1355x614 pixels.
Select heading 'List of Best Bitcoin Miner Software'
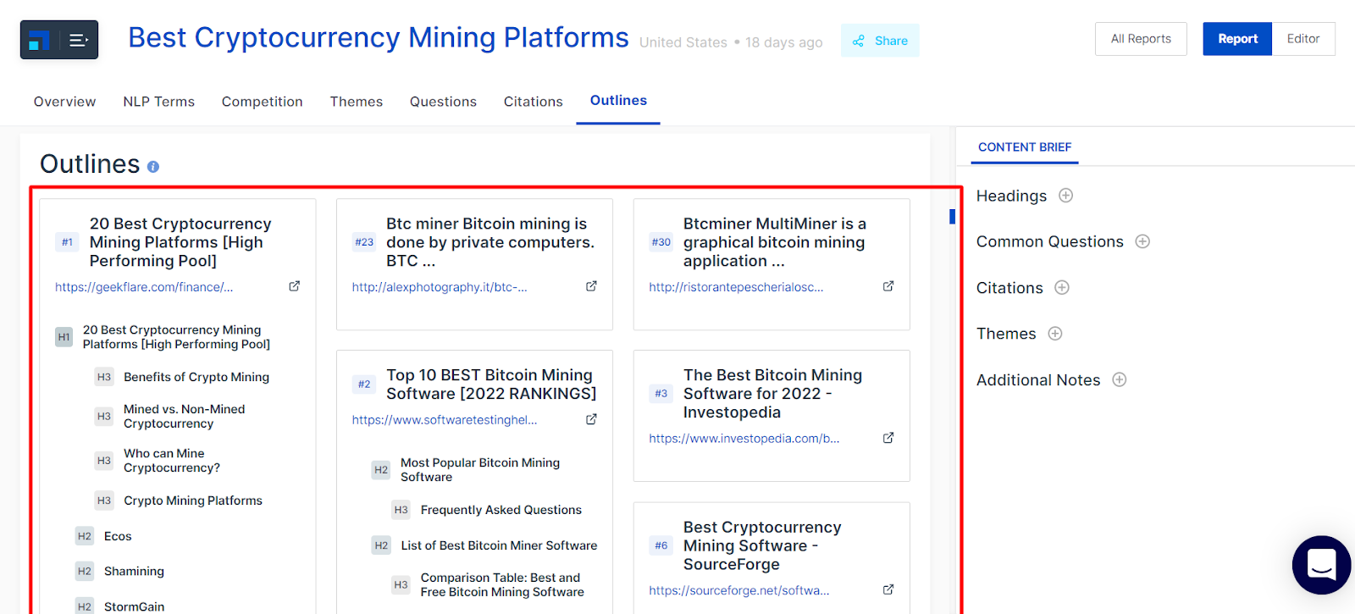point(499,545)
